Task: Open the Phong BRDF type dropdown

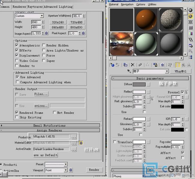Action: 143,176
